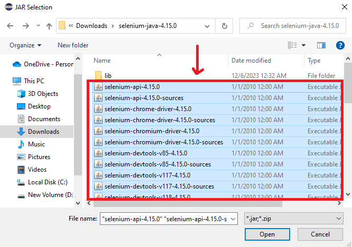Click the New folder button
This screenshot has width=352, height=247.
pos(73,45)
